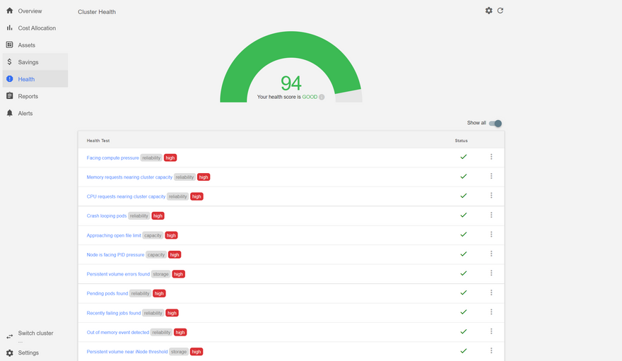Click status checkmark for Pending pods found
622x361 pixels.
coord(464,293)
